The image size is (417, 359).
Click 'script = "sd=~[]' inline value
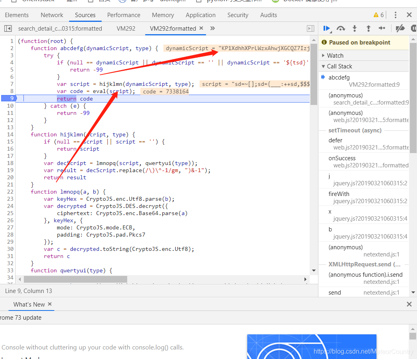[254, 84]
